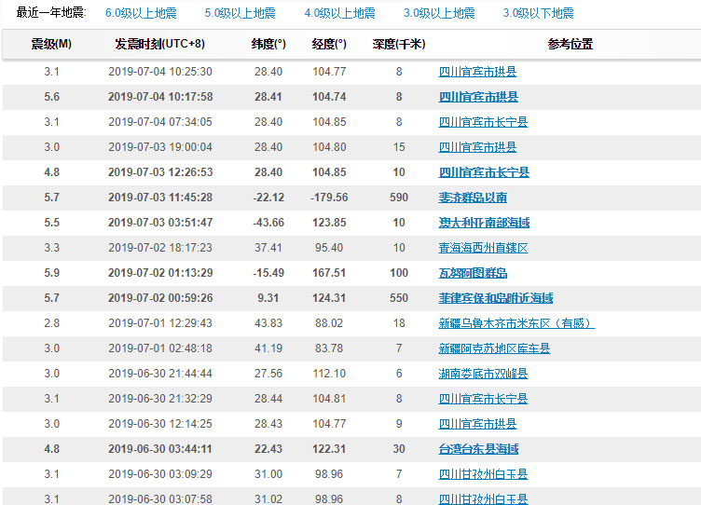Click the 震级(M) column header
Image resolution: width=701 pixels, height=505 pixels.
point(51,44)
